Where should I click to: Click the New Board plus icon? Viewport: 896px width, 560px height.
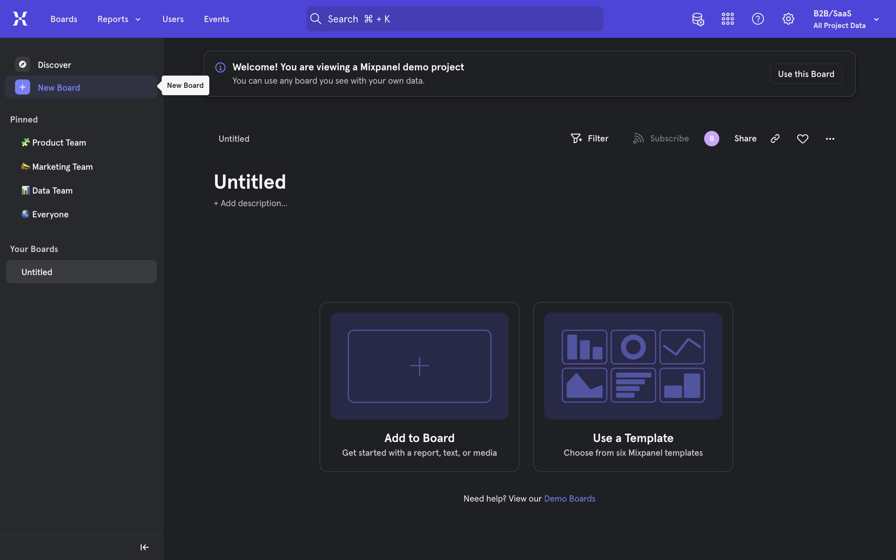pyautogui.click(x=23, y=87)
